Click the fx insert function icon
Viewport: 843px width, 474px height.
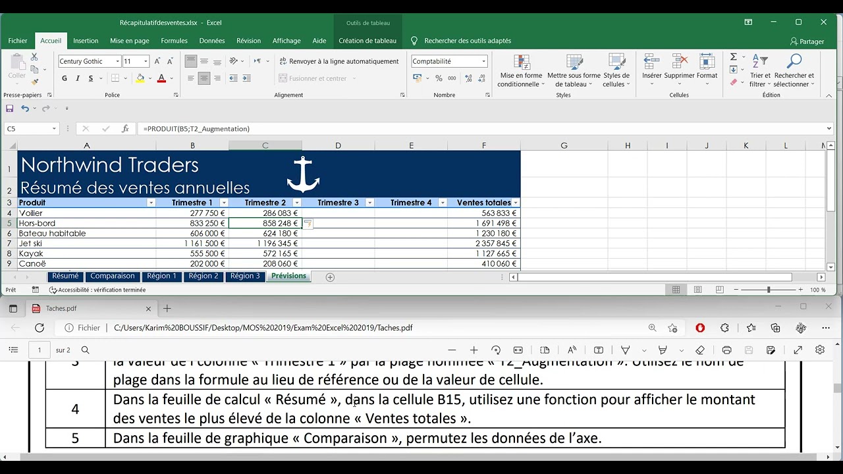125,129
